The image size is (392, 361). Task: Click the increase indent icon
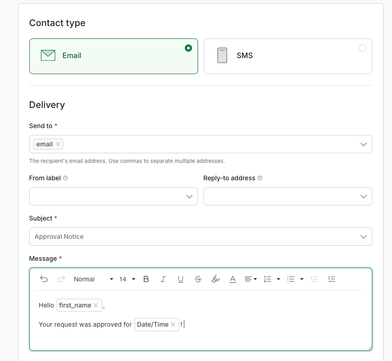(x=332, y=279)
